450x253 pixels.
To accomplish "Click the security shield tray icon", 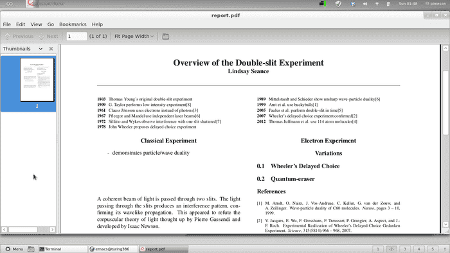I will (x=338, y=4).
